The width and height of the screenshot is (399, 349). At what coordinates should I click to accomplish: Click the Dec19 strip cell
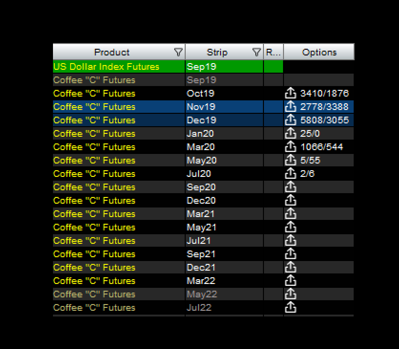[x=224, y=120]
